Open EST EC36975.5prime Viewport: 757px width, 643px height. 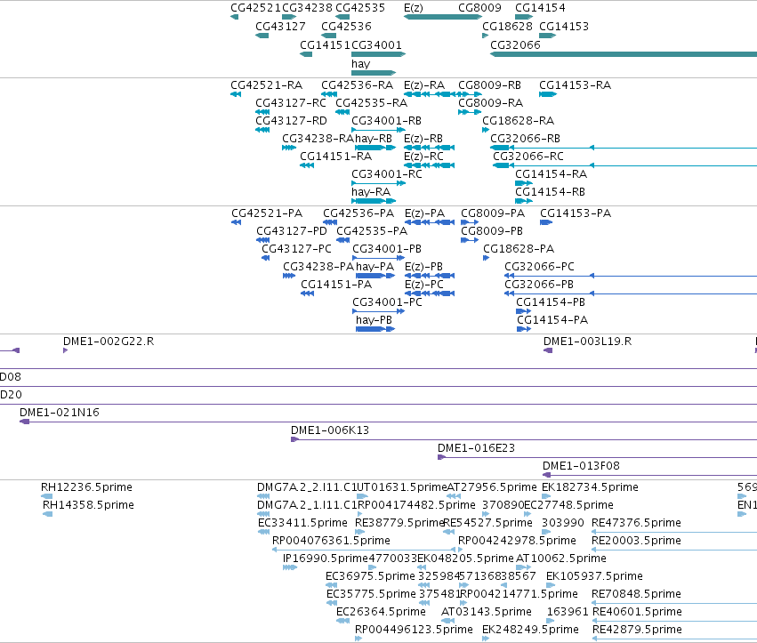(370, 576)
